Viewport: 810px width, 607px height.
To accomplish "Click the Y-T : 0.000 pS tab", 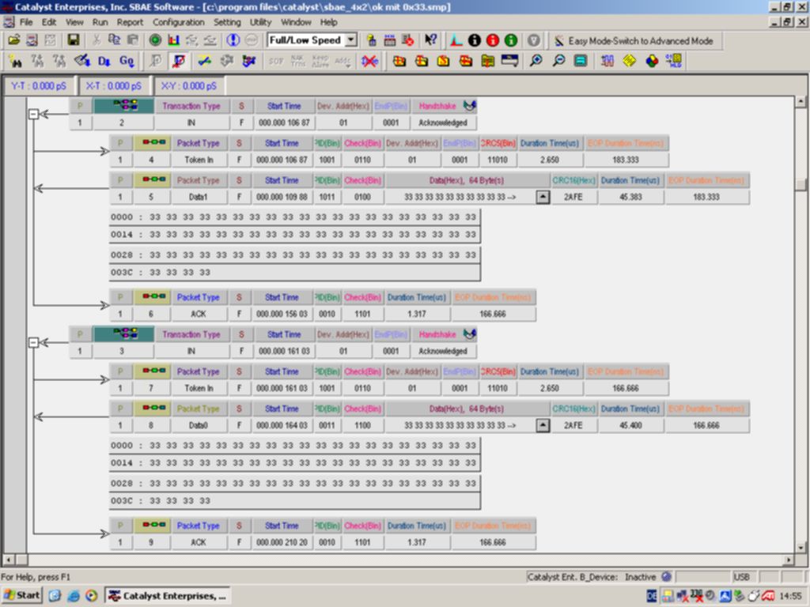I will pyautogui.click(x=39, y=85).
